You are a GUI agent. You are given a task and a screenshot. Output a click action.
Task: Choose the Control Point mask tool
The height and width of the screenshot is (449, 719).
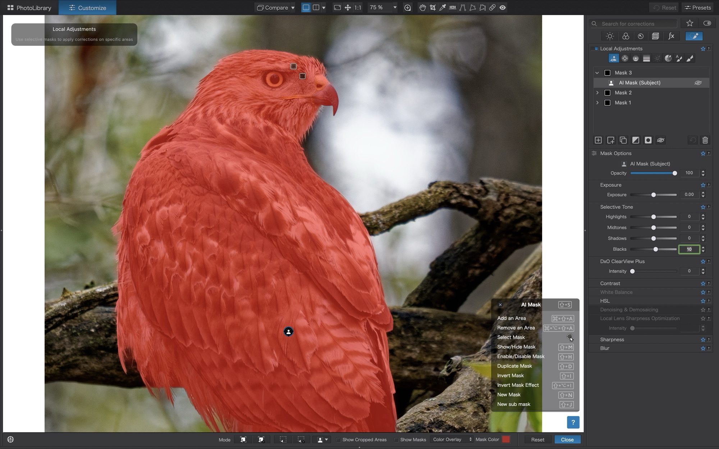point(625,59)
